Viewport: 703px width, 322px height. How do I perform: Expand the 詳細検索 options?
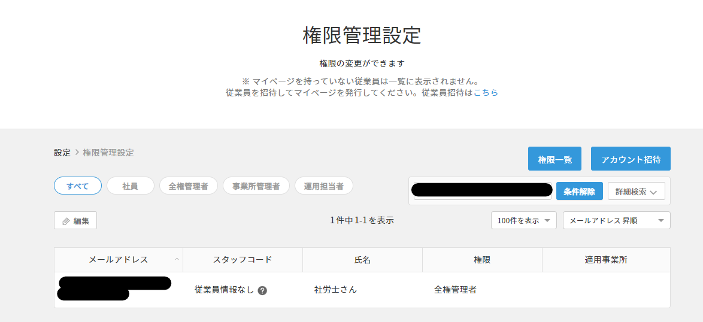(x=636, y=192)
